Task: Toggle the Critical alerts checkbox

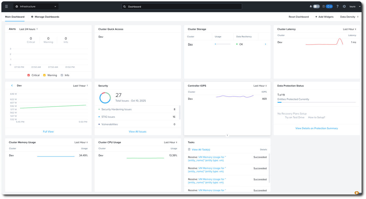Action: pos(29,75)
